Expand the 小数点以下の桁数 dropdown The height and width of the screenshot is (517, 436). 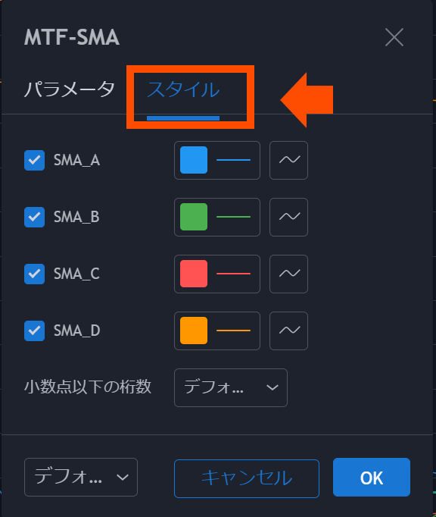coord(231,387)
